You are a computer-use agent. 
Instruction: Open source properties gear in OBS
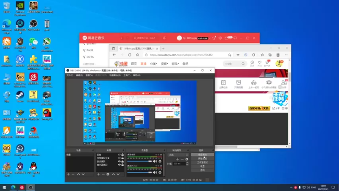click(108, 174)
